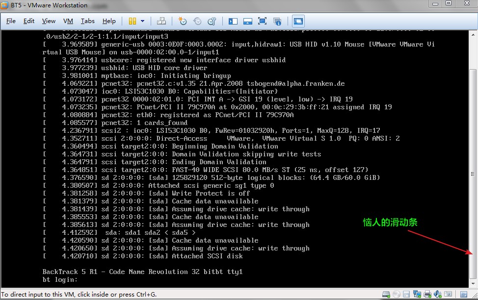
Task: Click the hard disk device status icon
Action: (x=386, y=294)
